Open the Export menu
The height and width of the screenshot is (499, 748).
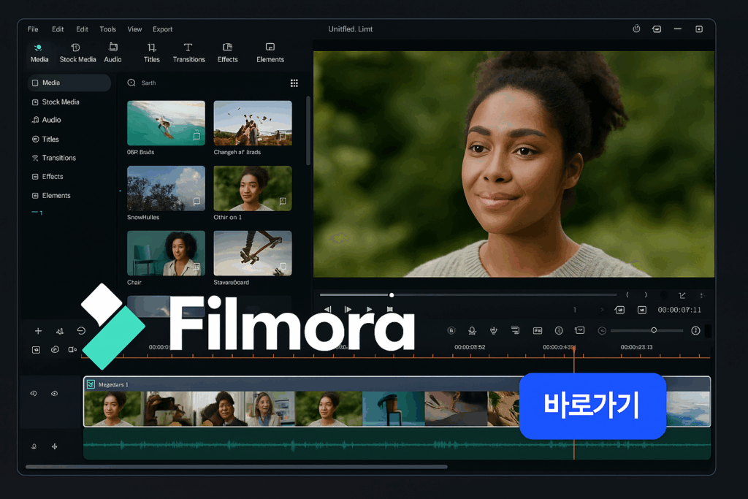(x=163, y=29)
